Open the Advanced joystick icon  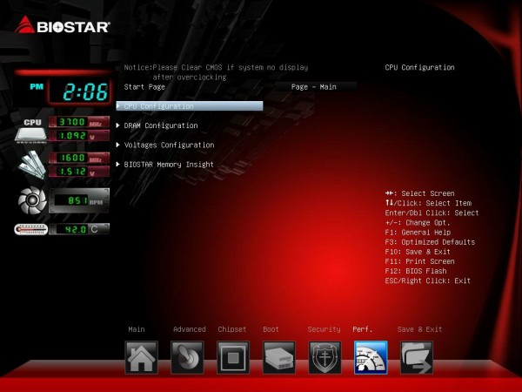click(x=187, y=358)
